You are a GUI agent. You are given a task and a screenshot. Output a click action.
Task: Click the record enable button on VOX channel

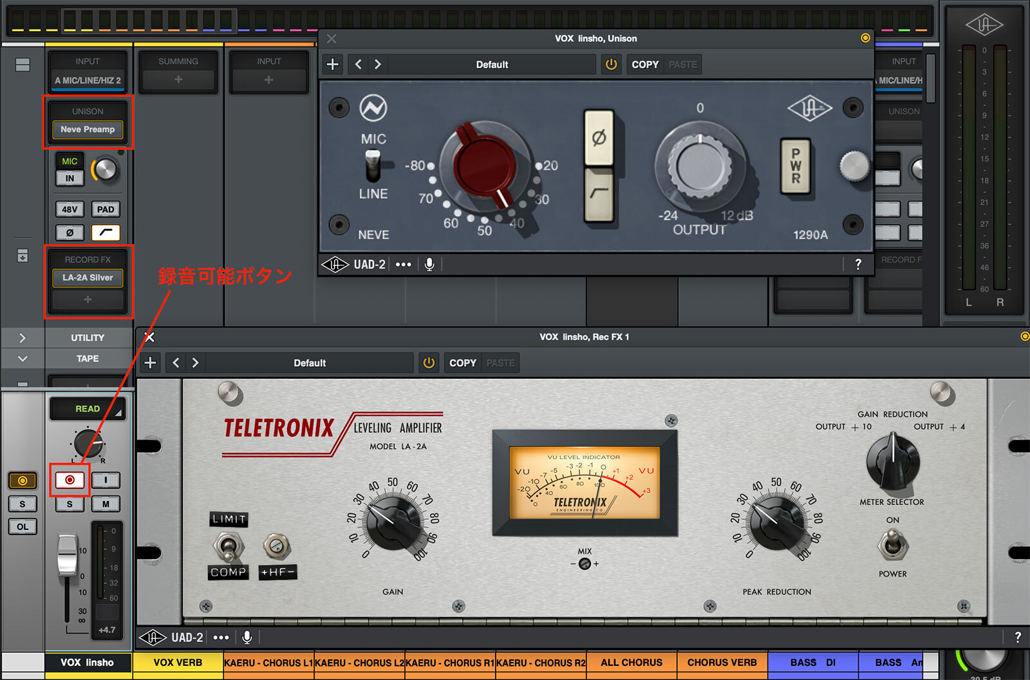tap(70, 480)
